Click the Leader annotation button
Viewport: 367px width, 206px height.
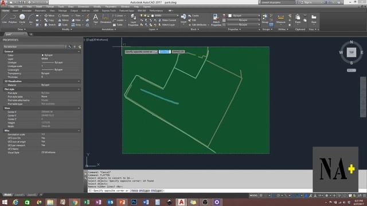click(x=119, y=20)
